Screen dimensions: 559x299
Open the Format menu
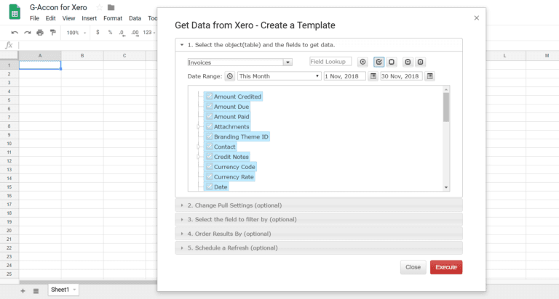pyautogui.click(x=113, y=18)
